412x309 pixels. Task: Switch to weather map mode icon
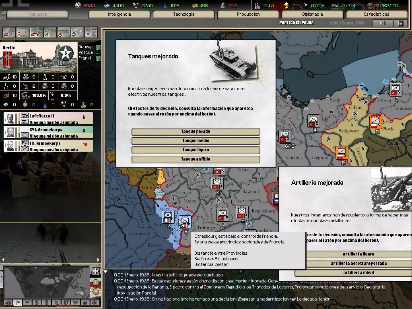pos(27,303)
